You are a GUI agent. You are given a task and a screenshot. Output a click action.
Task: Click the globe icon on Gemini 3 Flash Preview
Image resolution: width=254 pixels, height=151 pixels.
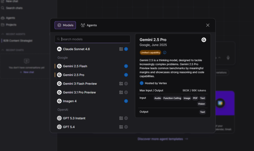click(x=126, y=84)
